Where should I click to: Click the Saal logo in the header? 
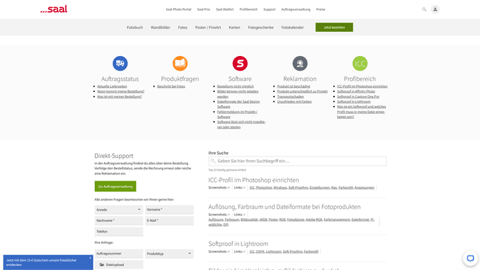(x=53, y=9)
